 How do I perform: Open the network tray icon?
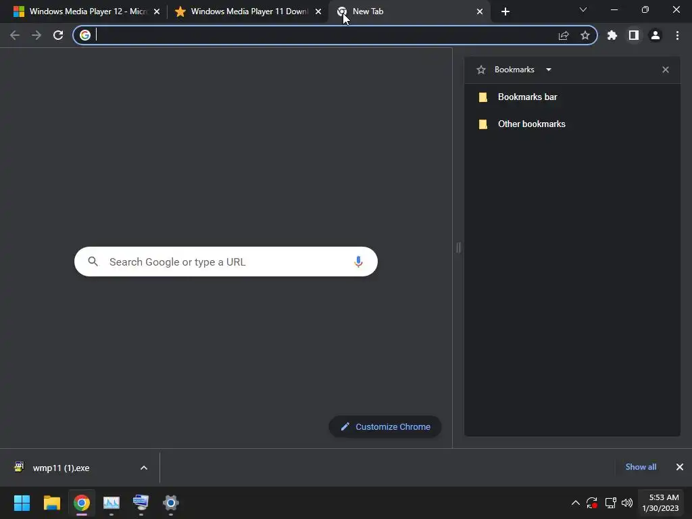pos(610,503)
